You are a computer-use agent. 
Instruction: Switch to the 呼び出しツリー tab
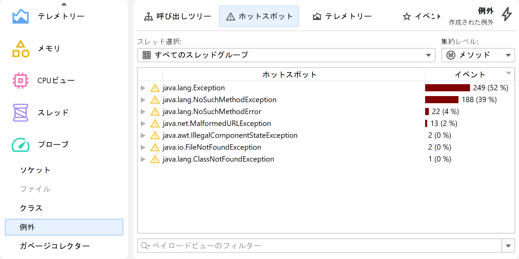pyautogui.click(x=177, y=16)
